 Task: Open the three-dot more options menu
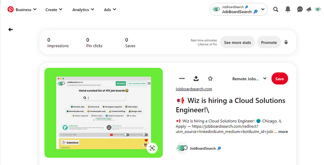(182, 79)
